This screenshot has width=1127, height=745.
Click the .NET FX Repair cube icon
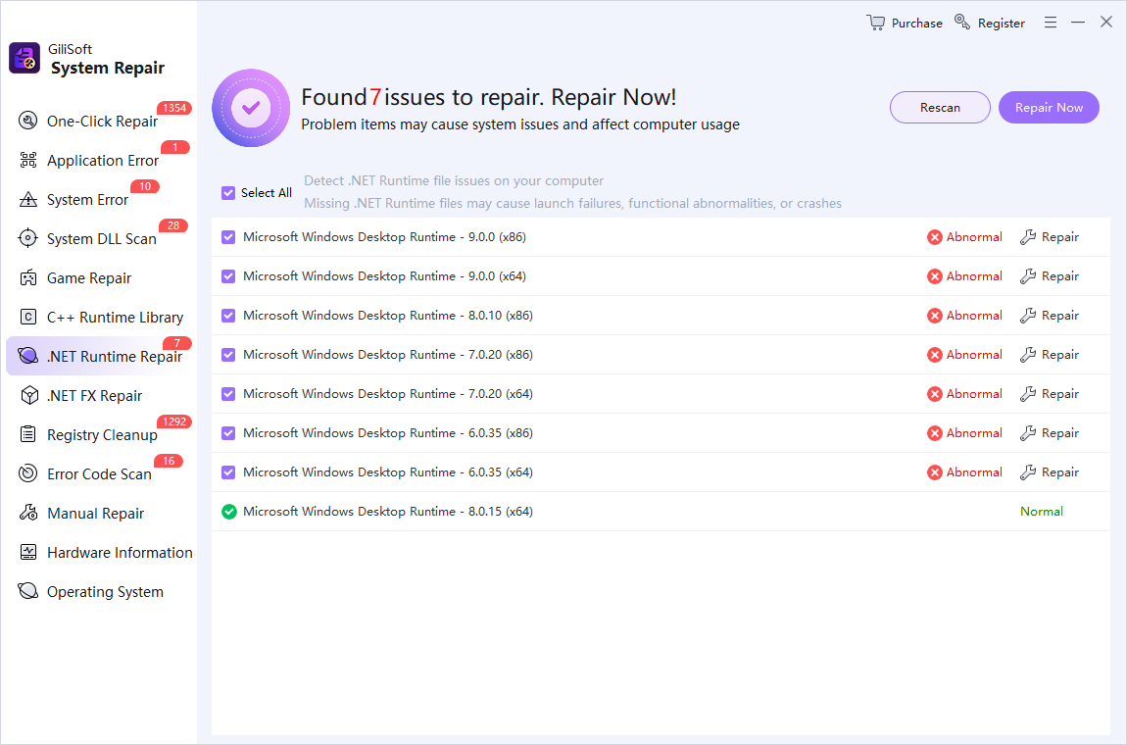pos(28,395)
